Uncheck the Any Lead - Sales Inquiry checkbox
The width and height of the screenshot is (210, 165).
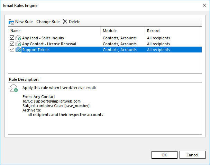coord(12,38)
